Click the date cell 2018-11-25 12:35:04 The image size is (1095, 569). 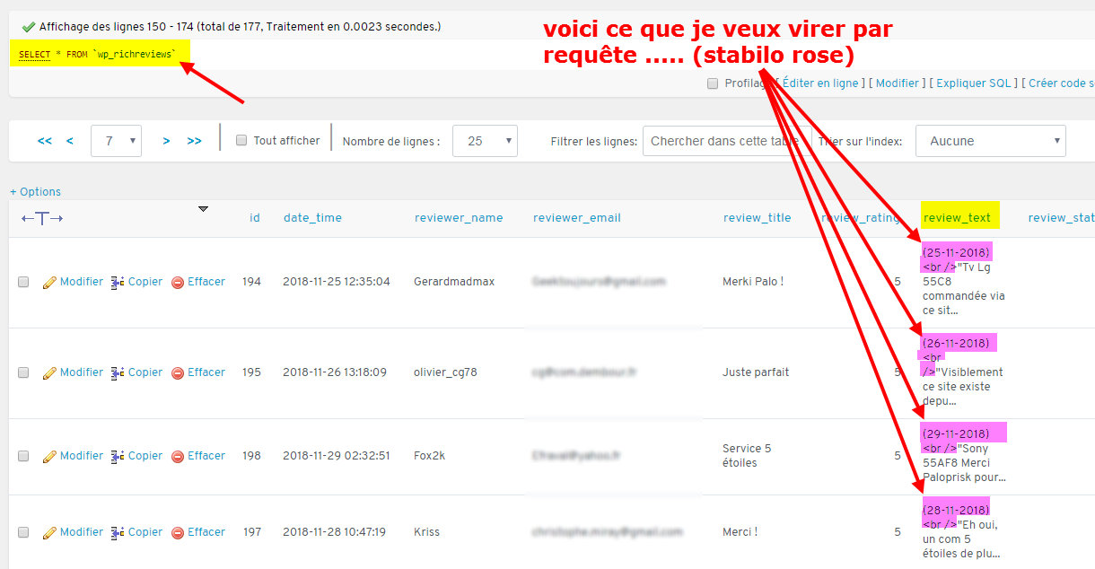337,282
